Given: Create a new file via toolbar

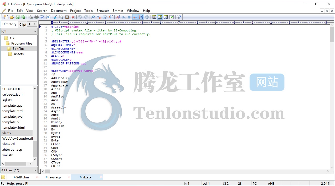Looking at the screenshot, I should (x=6, y=17).
